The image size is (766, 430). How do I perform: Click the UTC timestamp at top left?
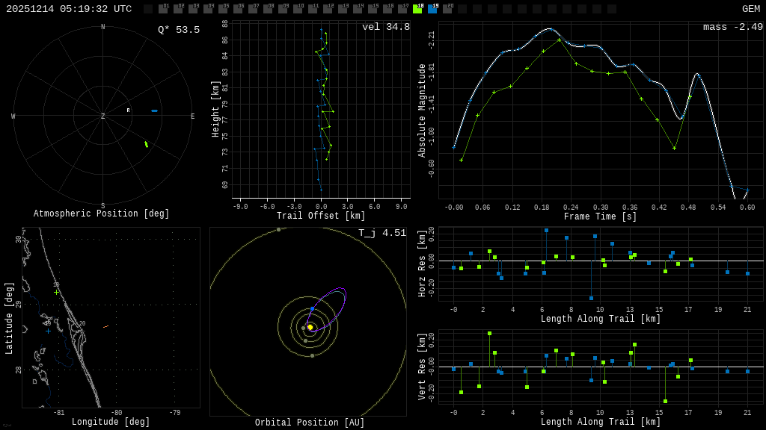(x=69, y=9)
